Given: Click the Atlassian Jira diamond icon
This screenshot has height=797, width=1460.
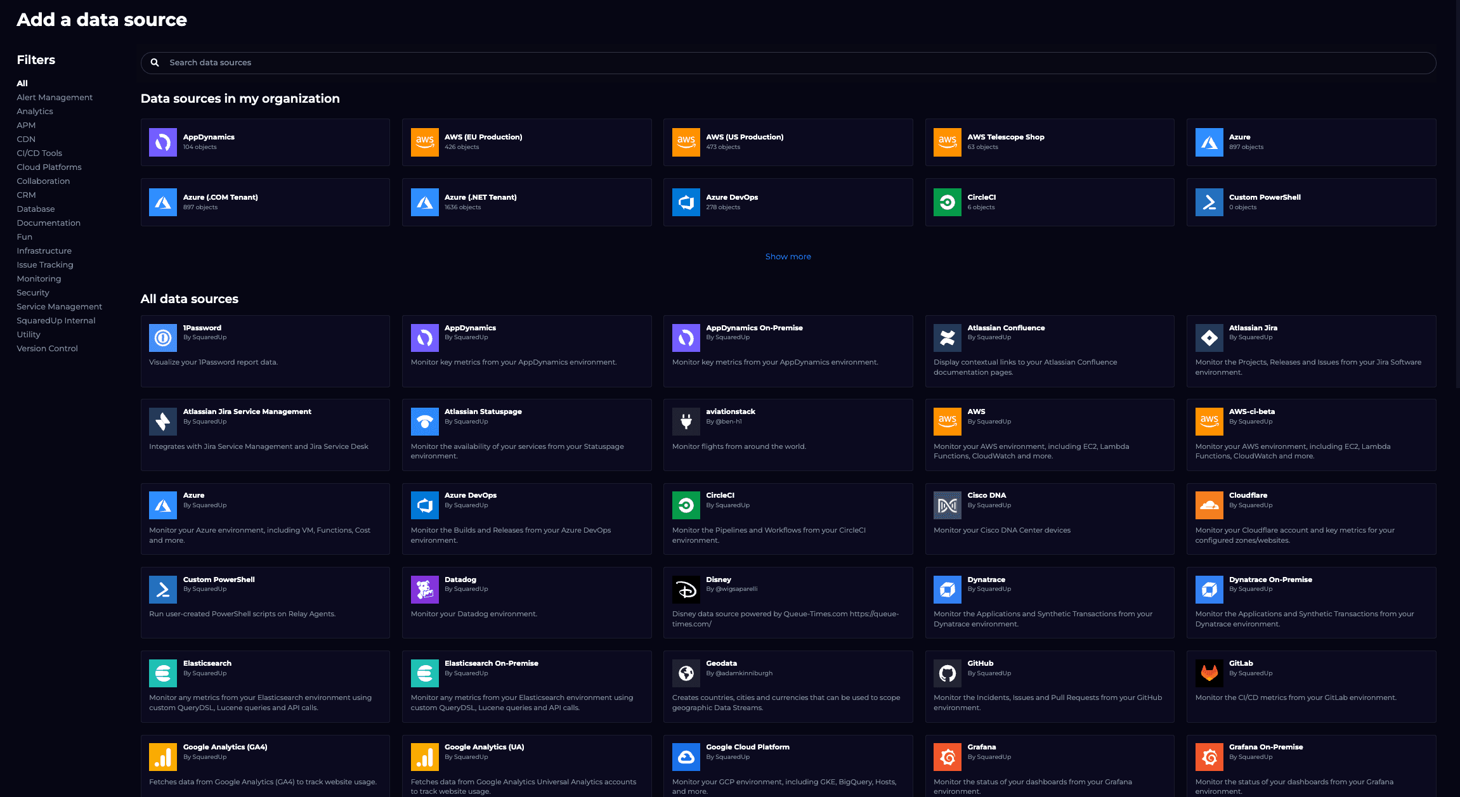Looking at the screenshot, I should pyautogui.click(x=1209, y=338).
